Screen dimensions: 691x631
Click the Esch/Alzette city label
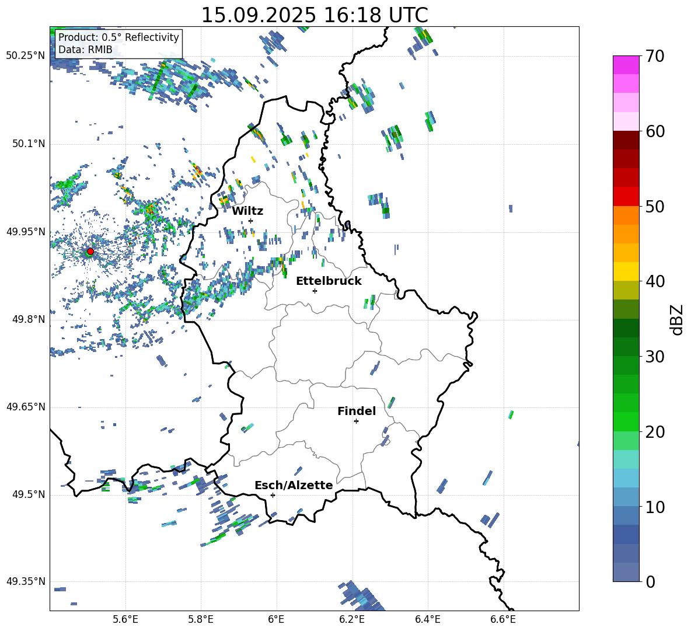(294, 486)
